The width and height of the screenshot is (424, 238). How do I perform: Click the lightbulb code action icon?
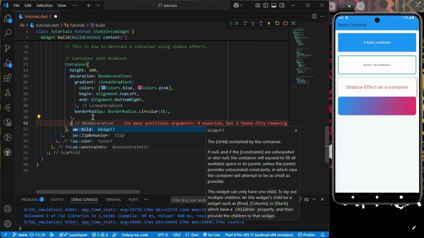tap(39, 117)
